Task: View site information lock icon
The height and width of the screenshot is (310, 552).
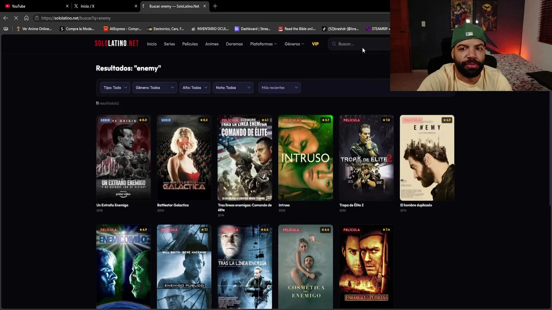Action: 37,18
